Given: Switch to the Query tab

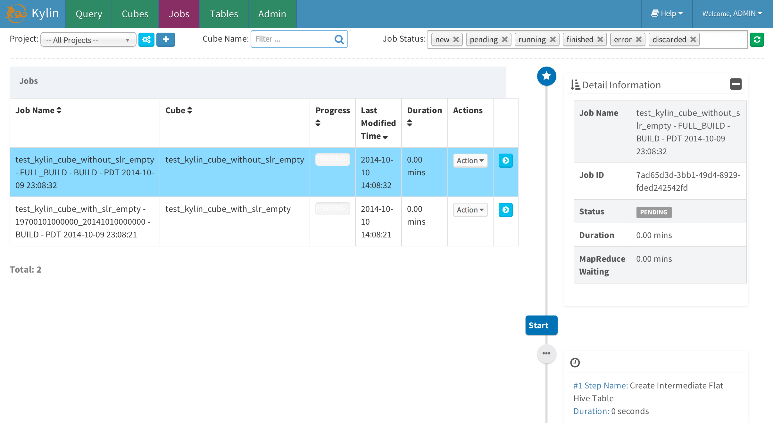Looking at the screenshot, I should 89,14.
